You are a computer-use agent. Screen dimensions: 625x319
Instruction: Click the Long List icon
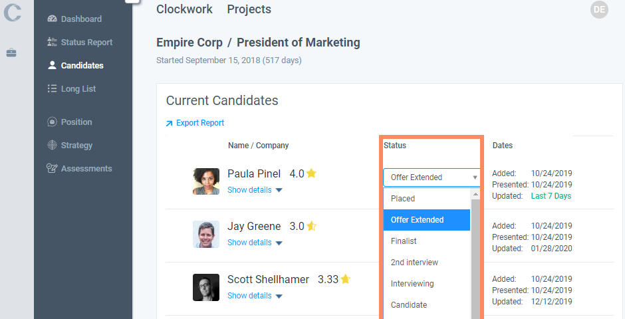pyautogui.click(x=53, y=89)
